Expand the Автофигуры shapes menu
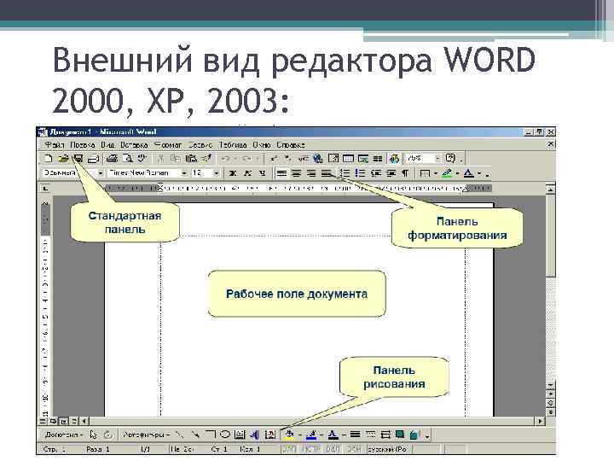This screenshot has height=461, width=614. (146, 435)
